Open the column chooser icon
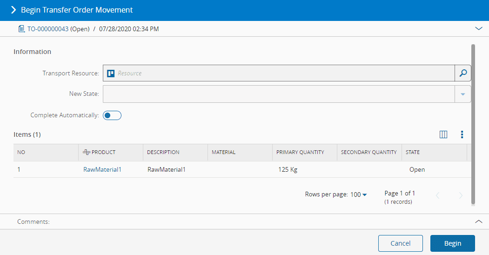This screenshot has width=489, height=255. click(443, 134)
